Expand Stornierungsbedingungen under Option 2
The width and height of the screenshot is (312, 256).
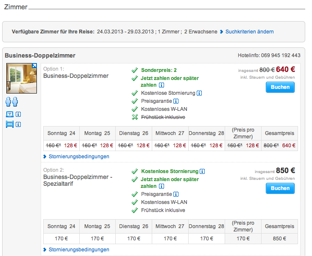(78, 250)
